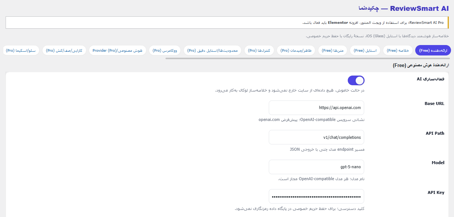Click the API Key label
This screenshot has width=454, height=217.
(x=436, y=192)
